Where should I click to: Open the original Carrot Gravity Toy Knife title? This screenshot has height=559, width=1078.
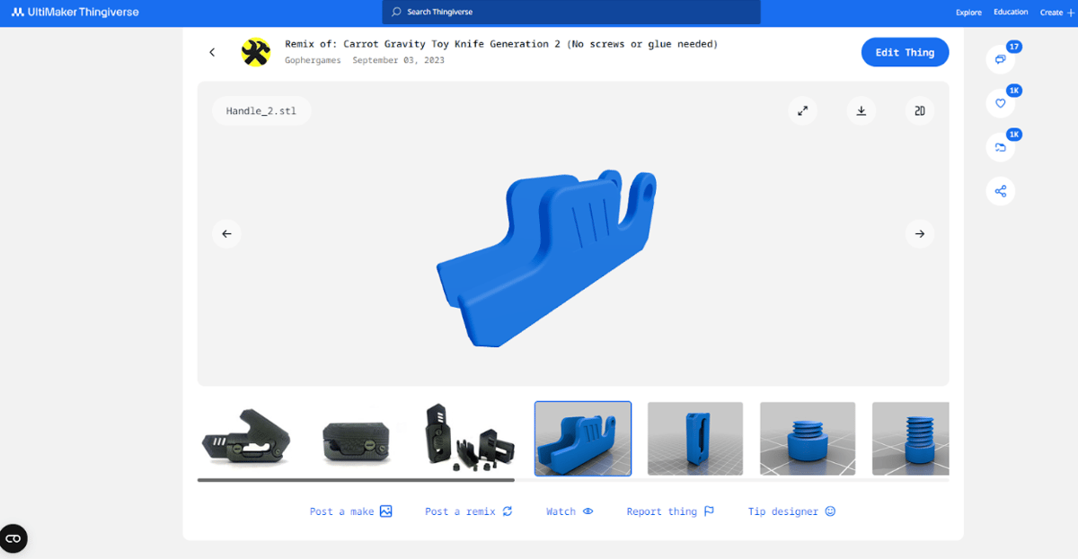click(x=530, y=44)
